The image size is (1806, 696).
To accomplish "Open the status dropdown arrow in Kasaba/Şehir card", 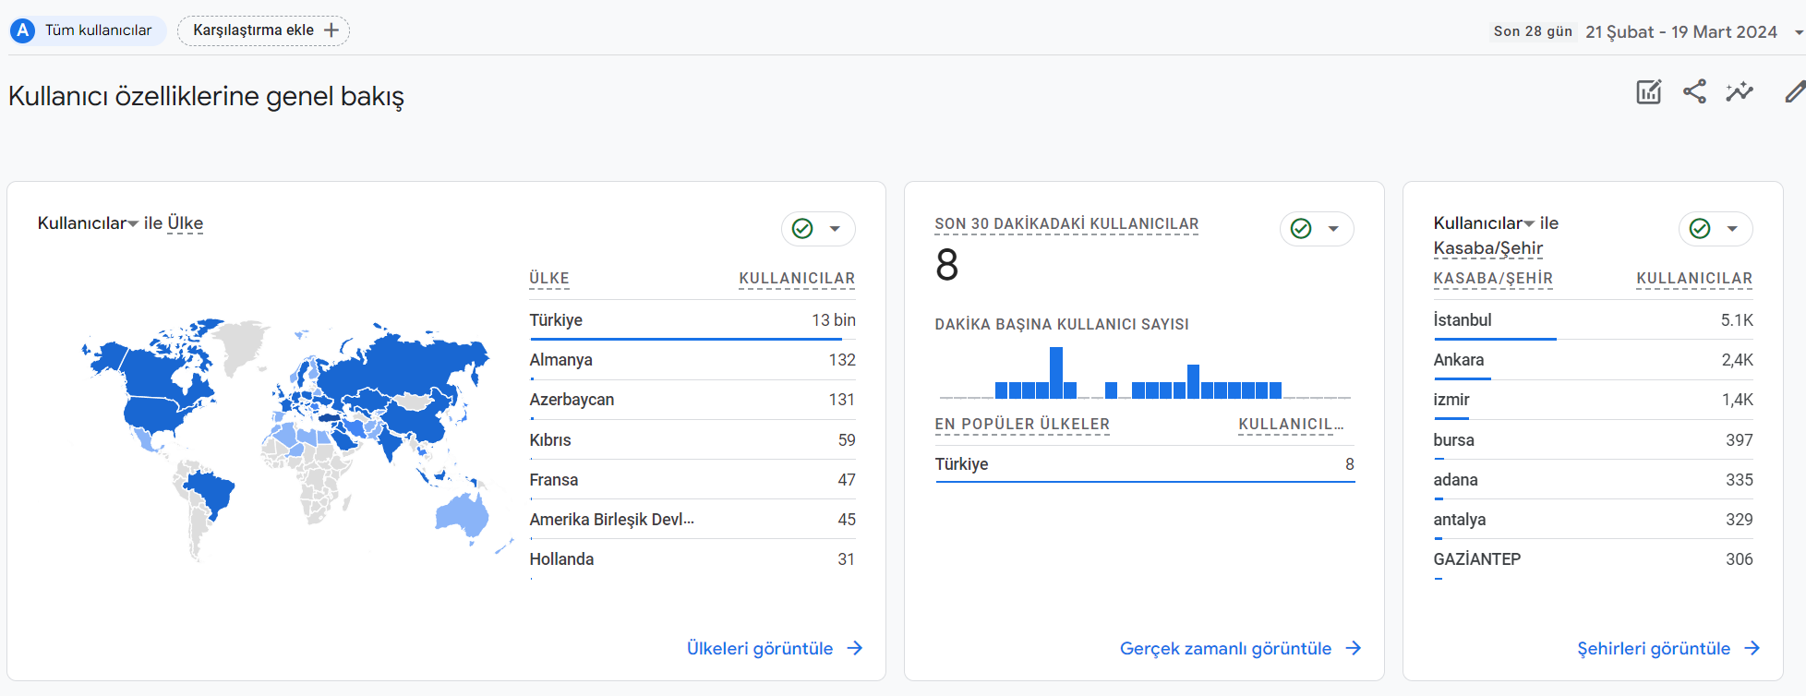I will point(1732,229).
